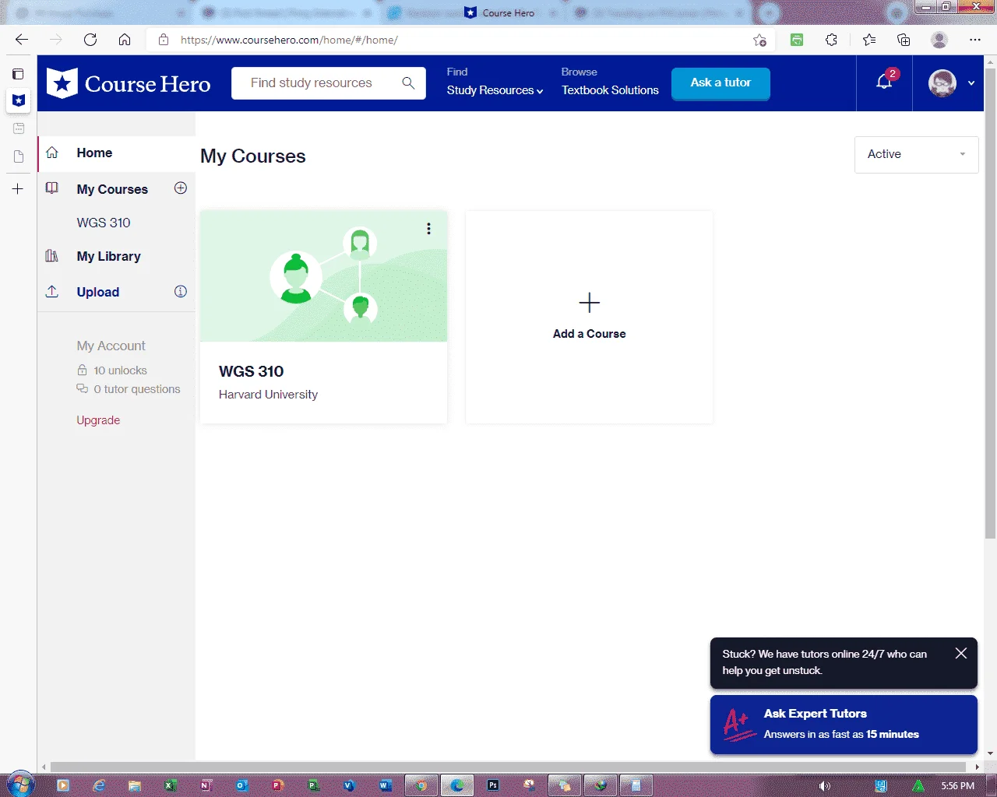Image resolution: width=997 pixels, height=797 pixels.
Task: Add a new item with Edge sidebar plus
Action: (18, 189)
